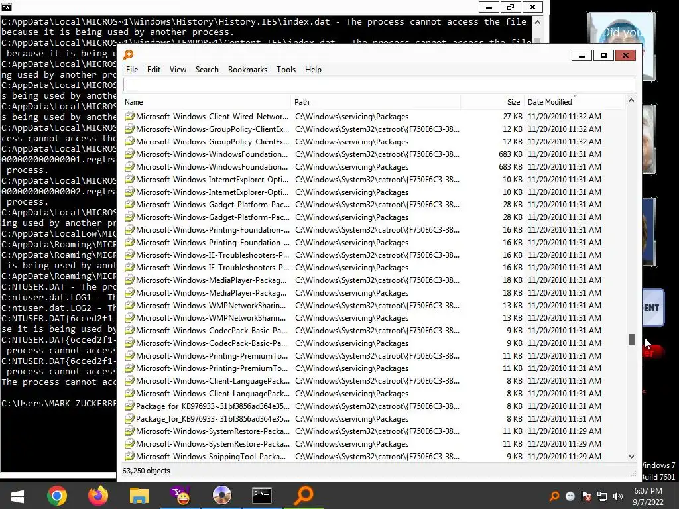Viewport: 679px width, 509px height.
Task: Click date of the SnippingTool-Packa row
Action: click(x=564, y=456)
